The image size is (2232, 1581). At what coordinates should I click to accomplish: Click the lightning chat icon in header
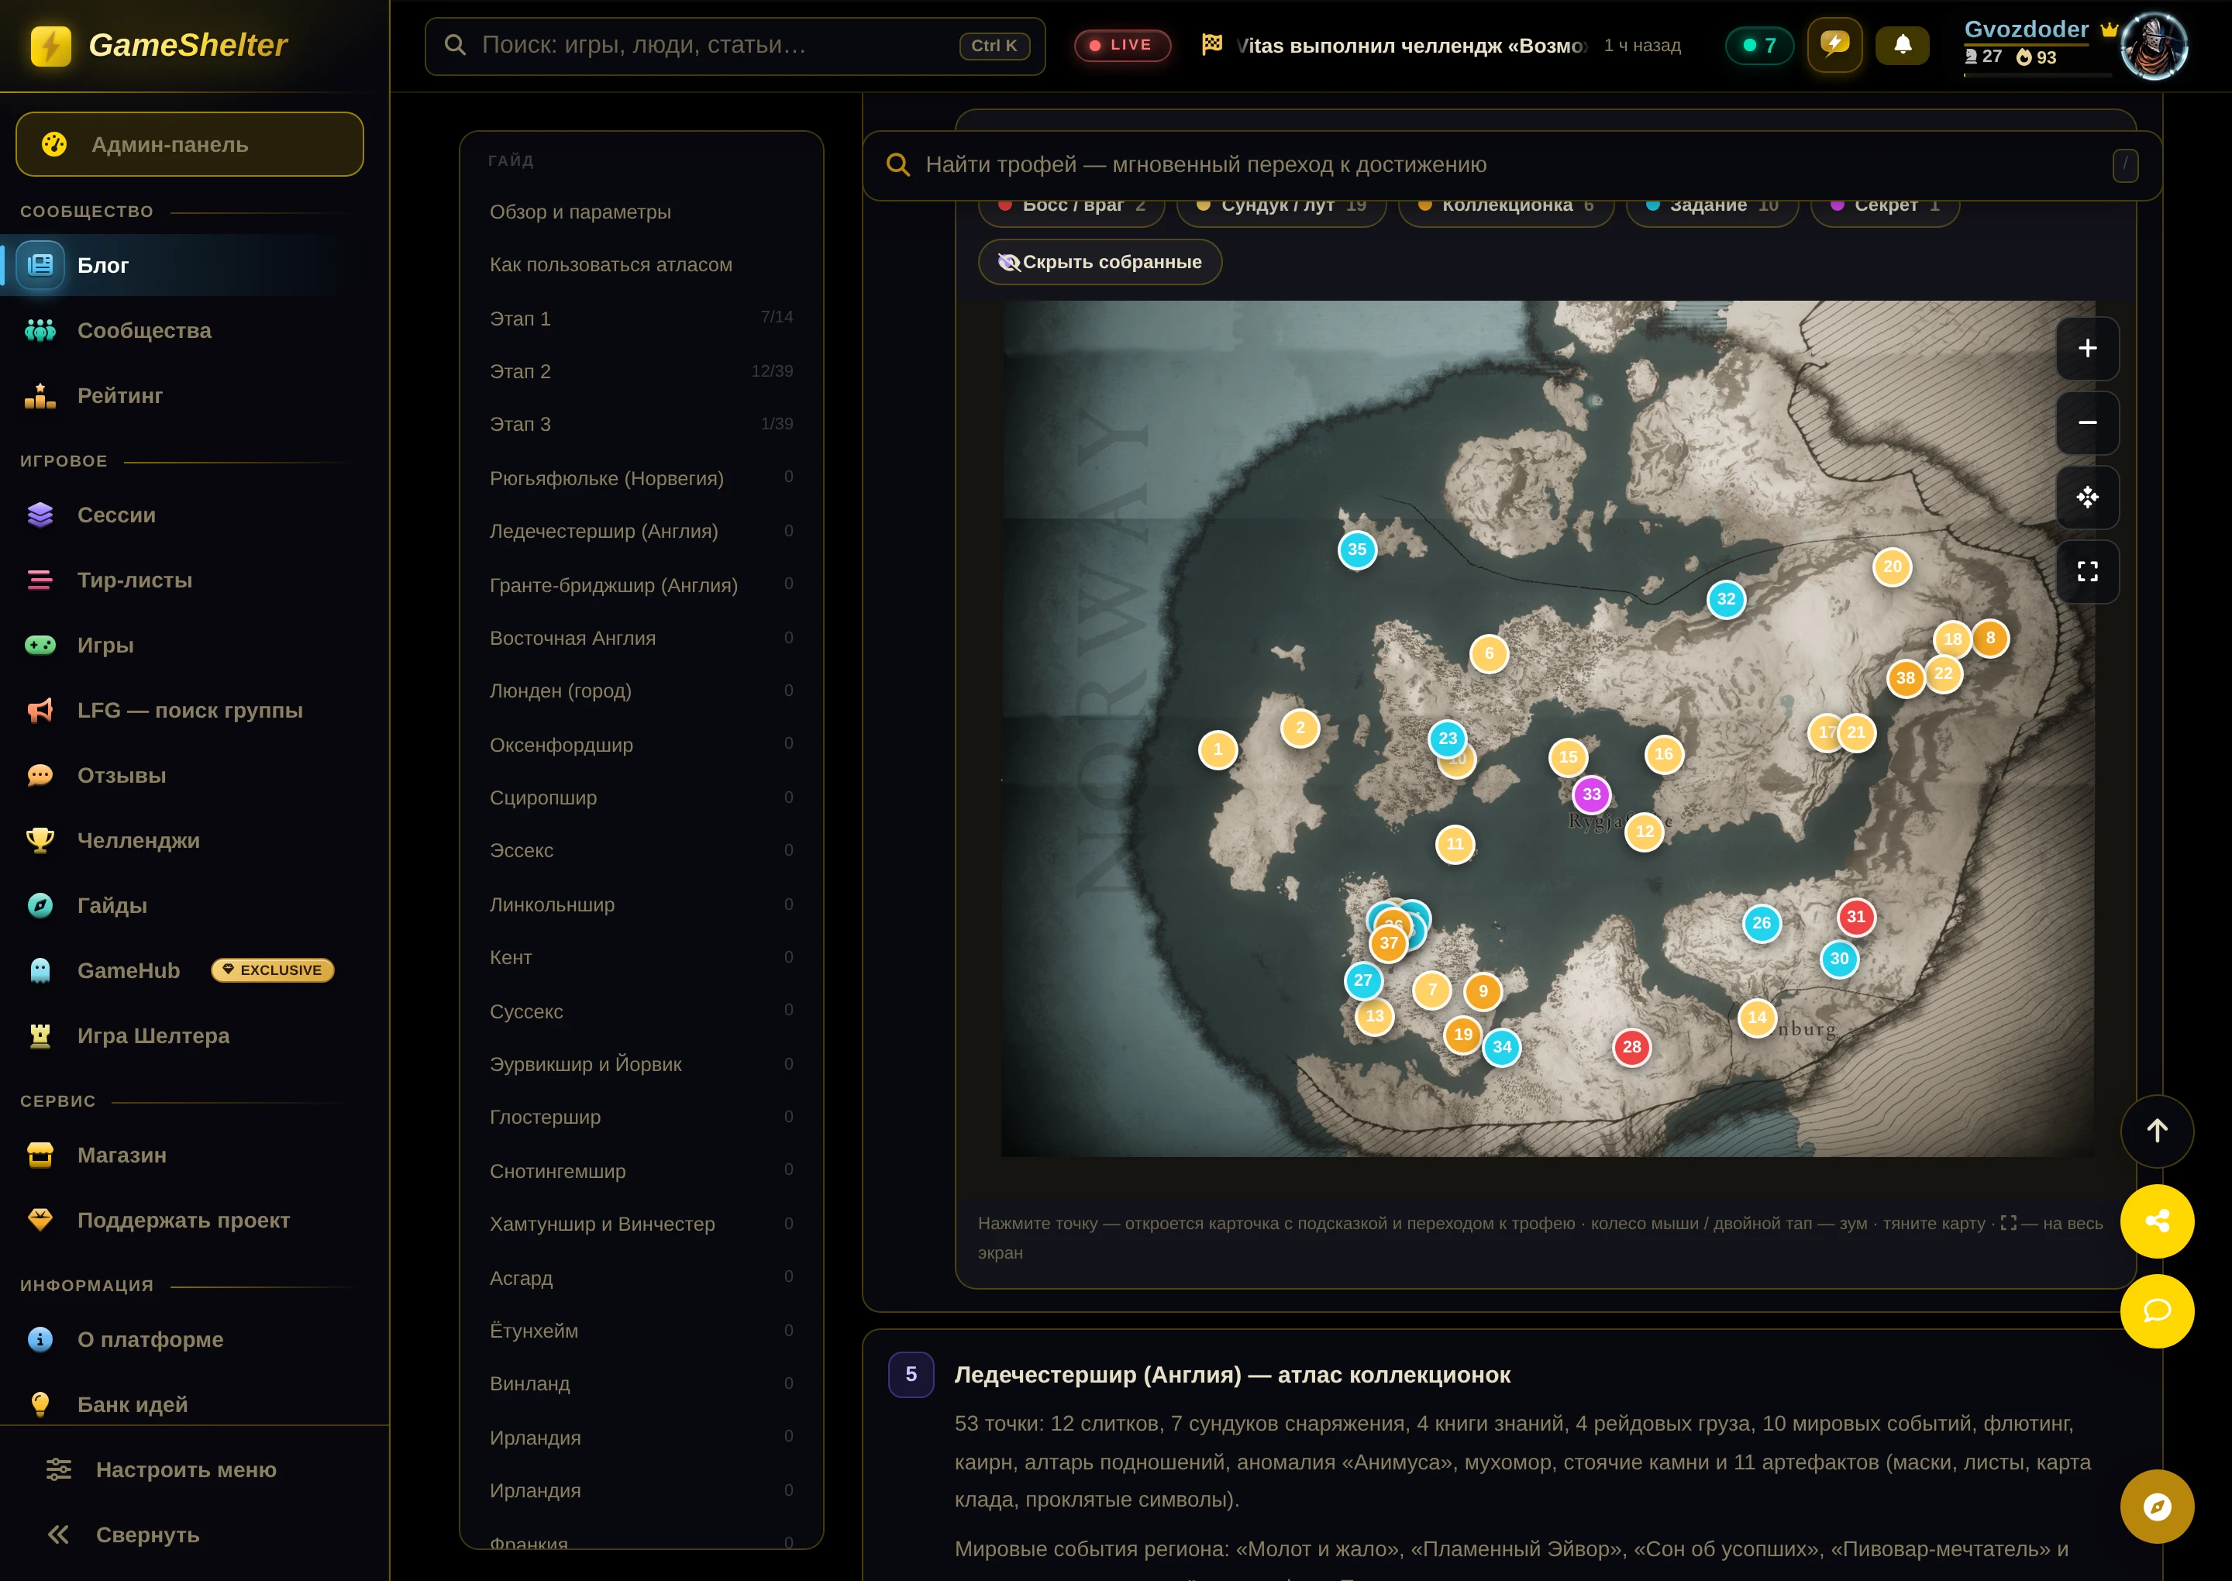1834,45
